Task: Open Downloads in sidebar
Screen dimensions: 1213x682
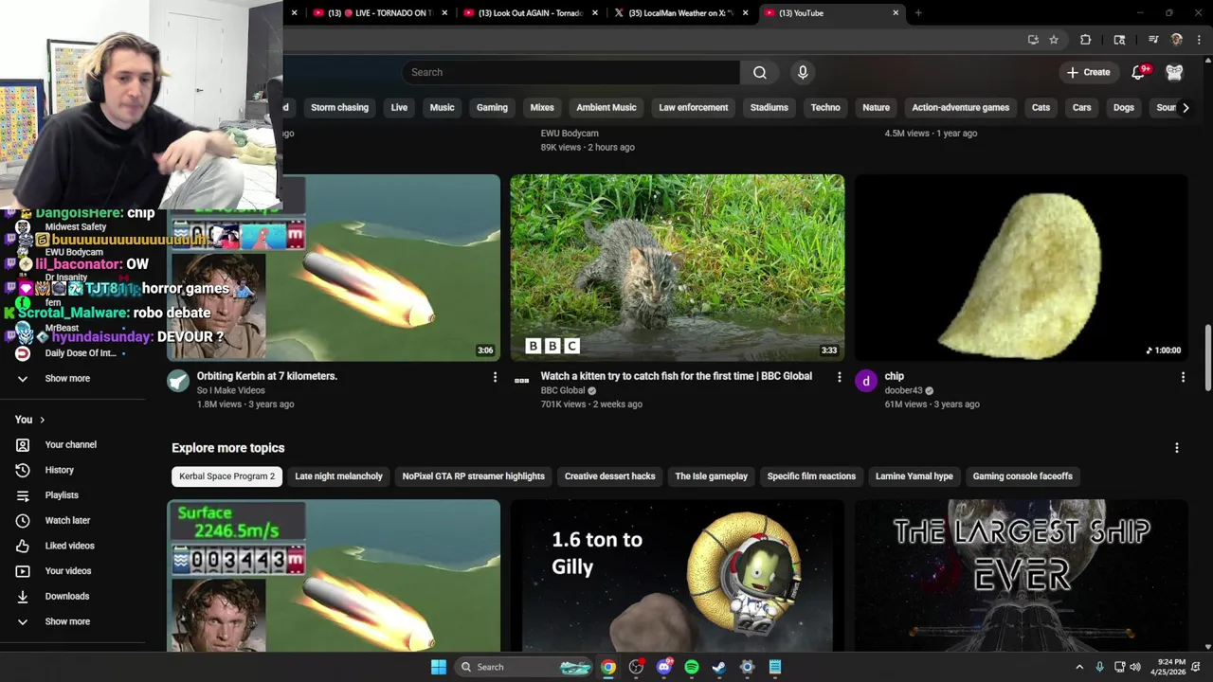Action: pyautogui.click(x=67, y=596)
